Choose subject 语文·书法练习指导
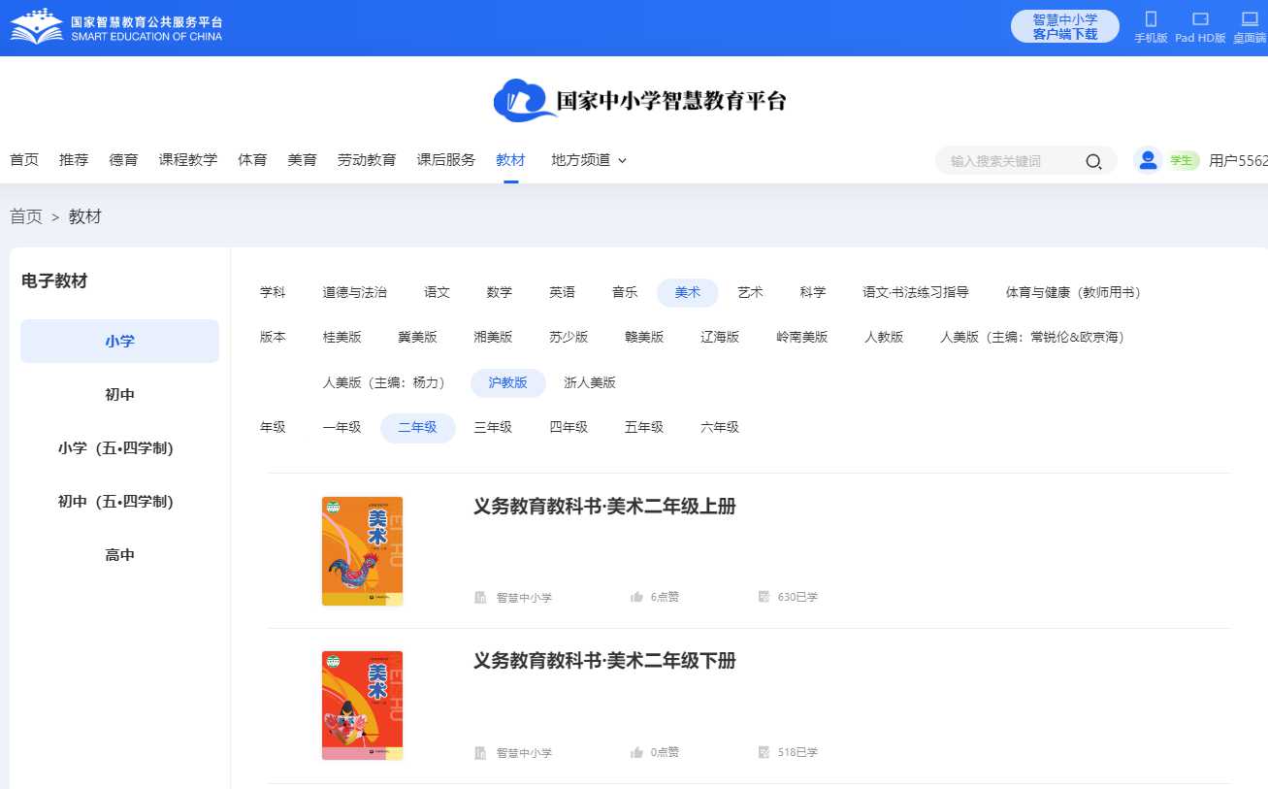This screenshot has height=789, width=1268. [916, 292]
